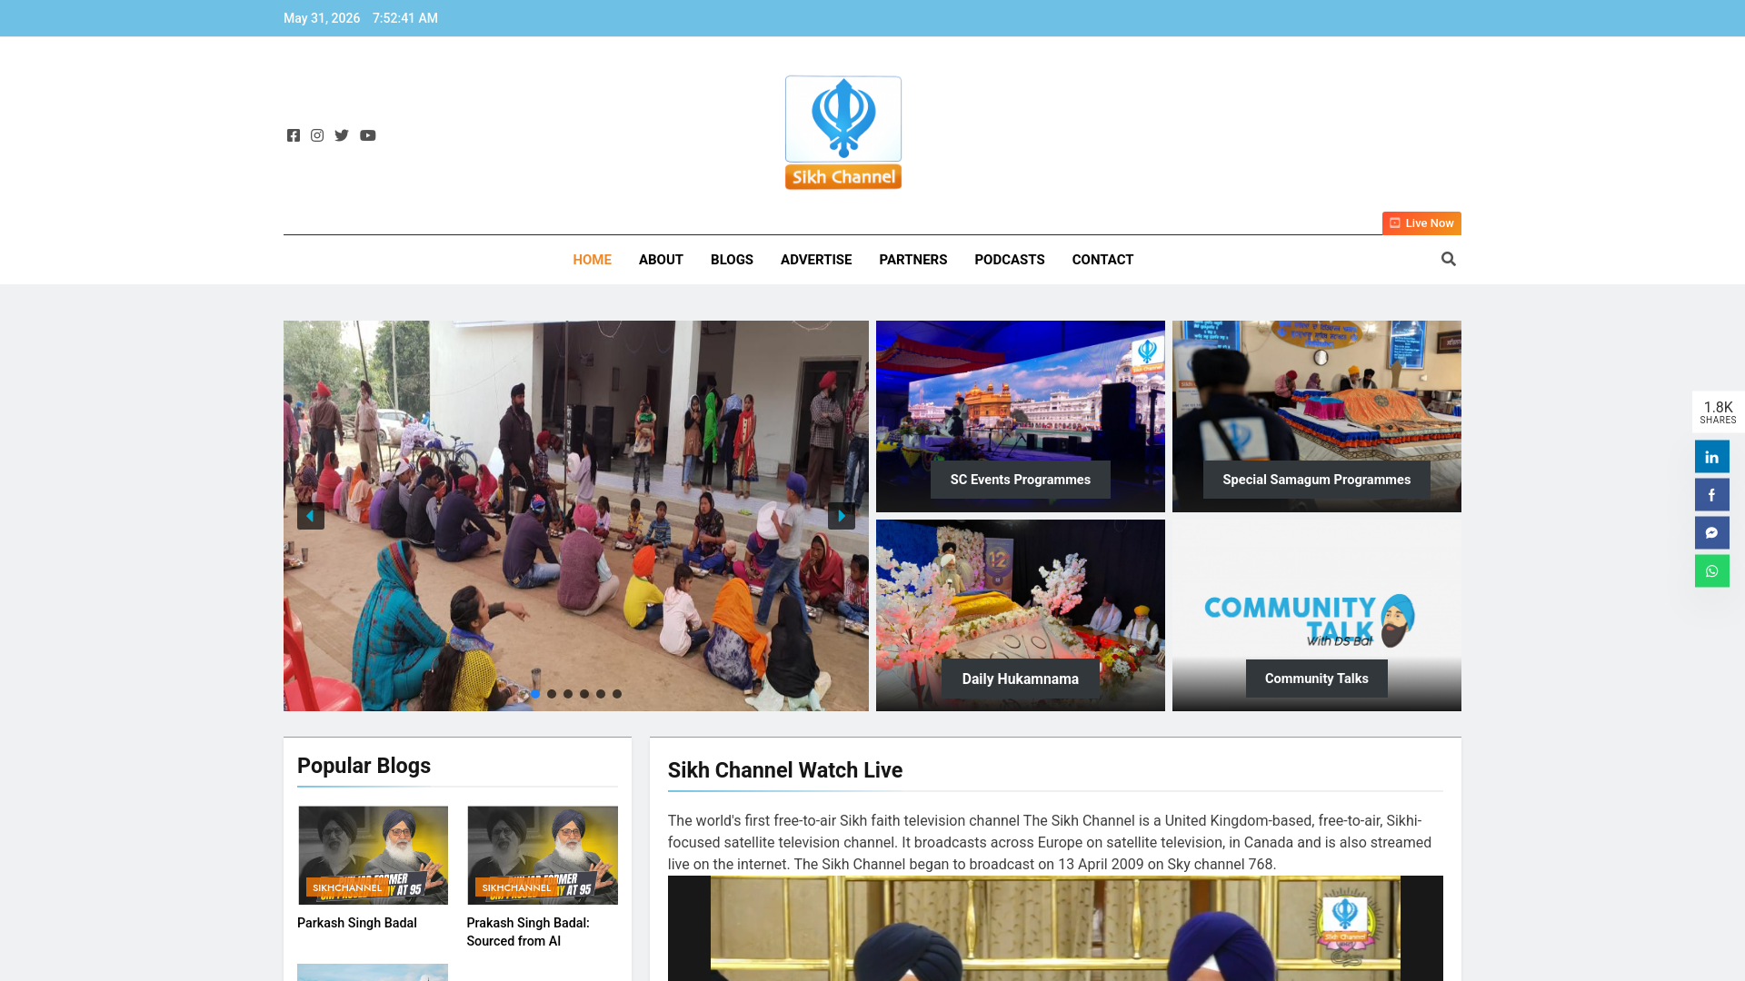Share via WhatsApp sidebar icon
The height and width of the screenshot is (981, 1745).
[1711, 571]
